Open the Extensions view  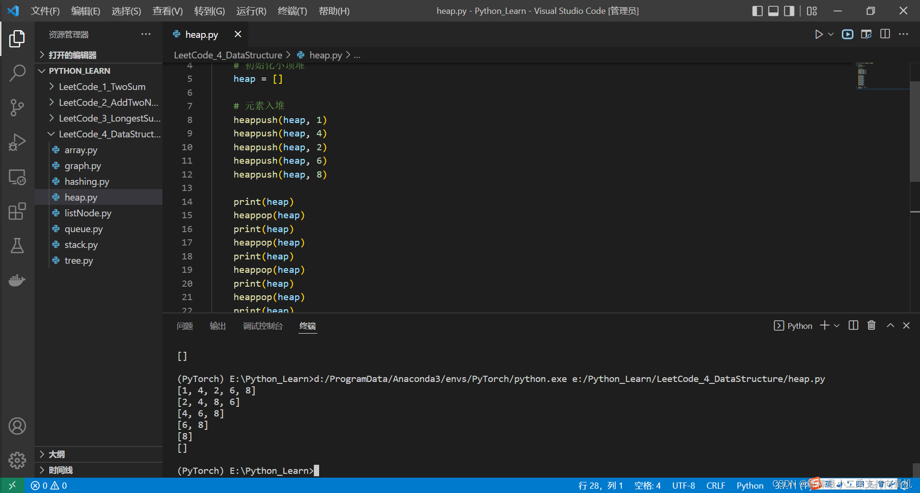pos(17,211)
